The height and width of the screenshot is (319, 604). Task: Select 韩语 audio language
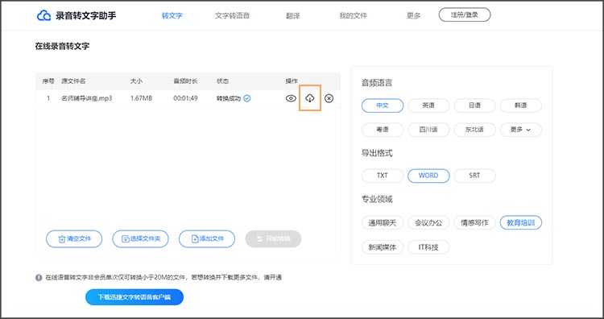pos(521,106)
